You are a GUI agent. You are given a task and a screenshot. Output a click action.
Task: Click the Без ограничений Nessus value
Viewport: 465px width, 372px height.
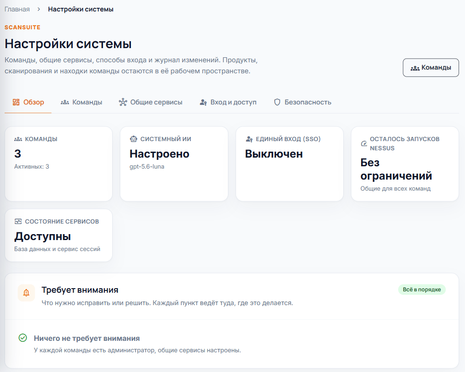396,169
